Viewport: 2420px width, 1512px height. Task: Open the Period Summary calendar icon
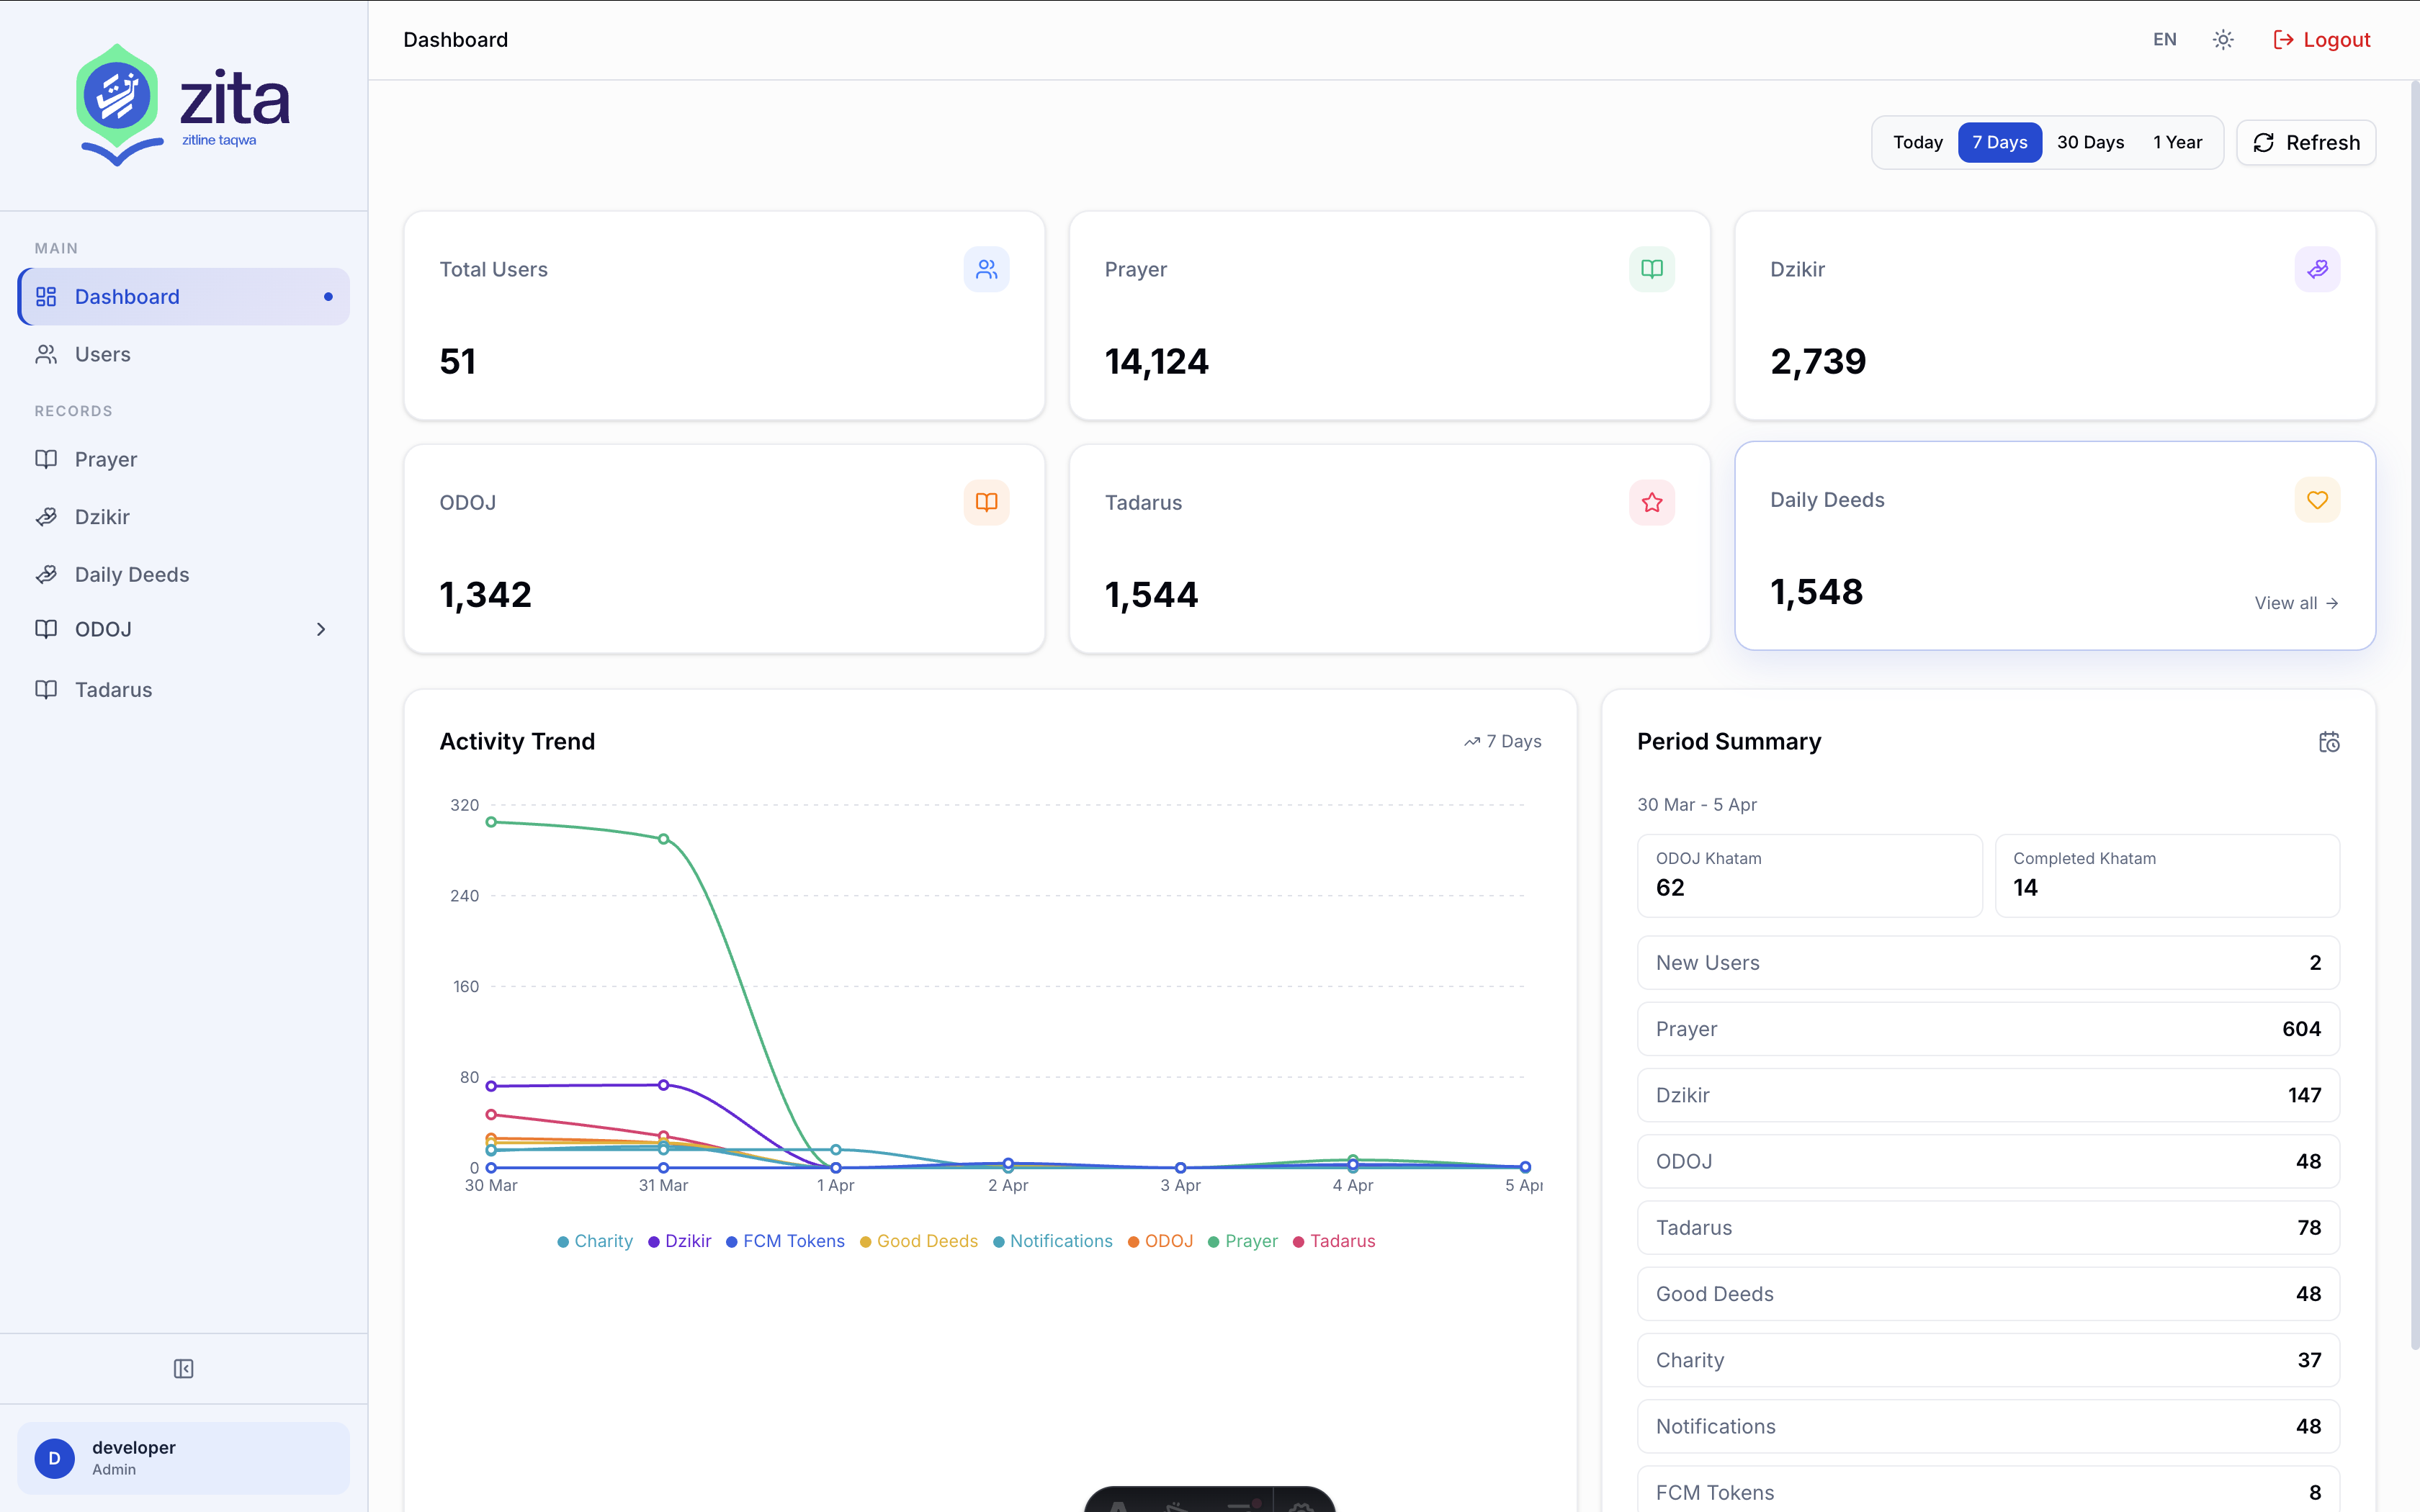2329,742
